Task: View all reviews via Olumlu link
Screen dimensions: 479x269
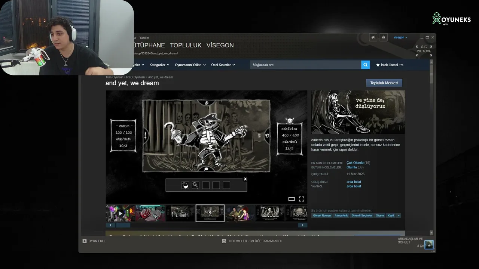Action: (352, 167)
